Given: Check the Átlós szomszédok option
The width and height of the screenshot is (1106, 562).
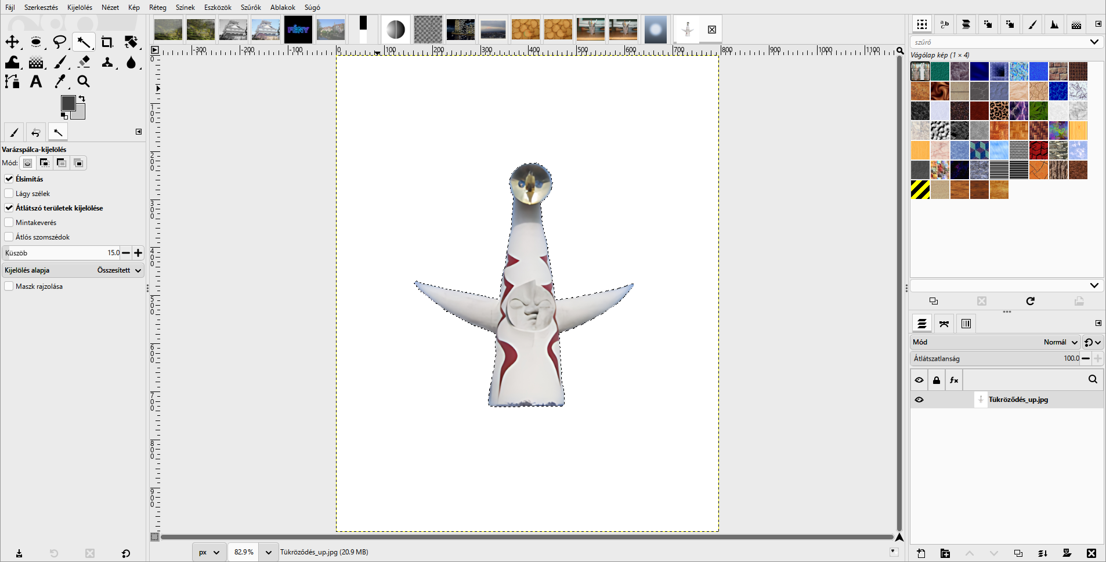Looking at the screenshot, I should (9, 237).
